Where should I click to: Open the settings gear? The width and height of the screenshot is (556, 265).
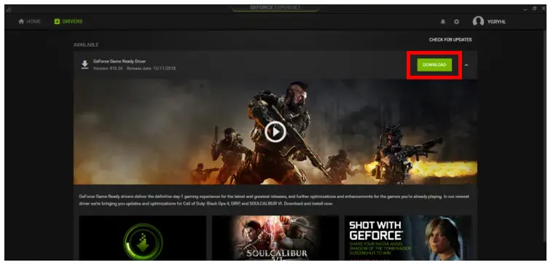tap(456, 22)
